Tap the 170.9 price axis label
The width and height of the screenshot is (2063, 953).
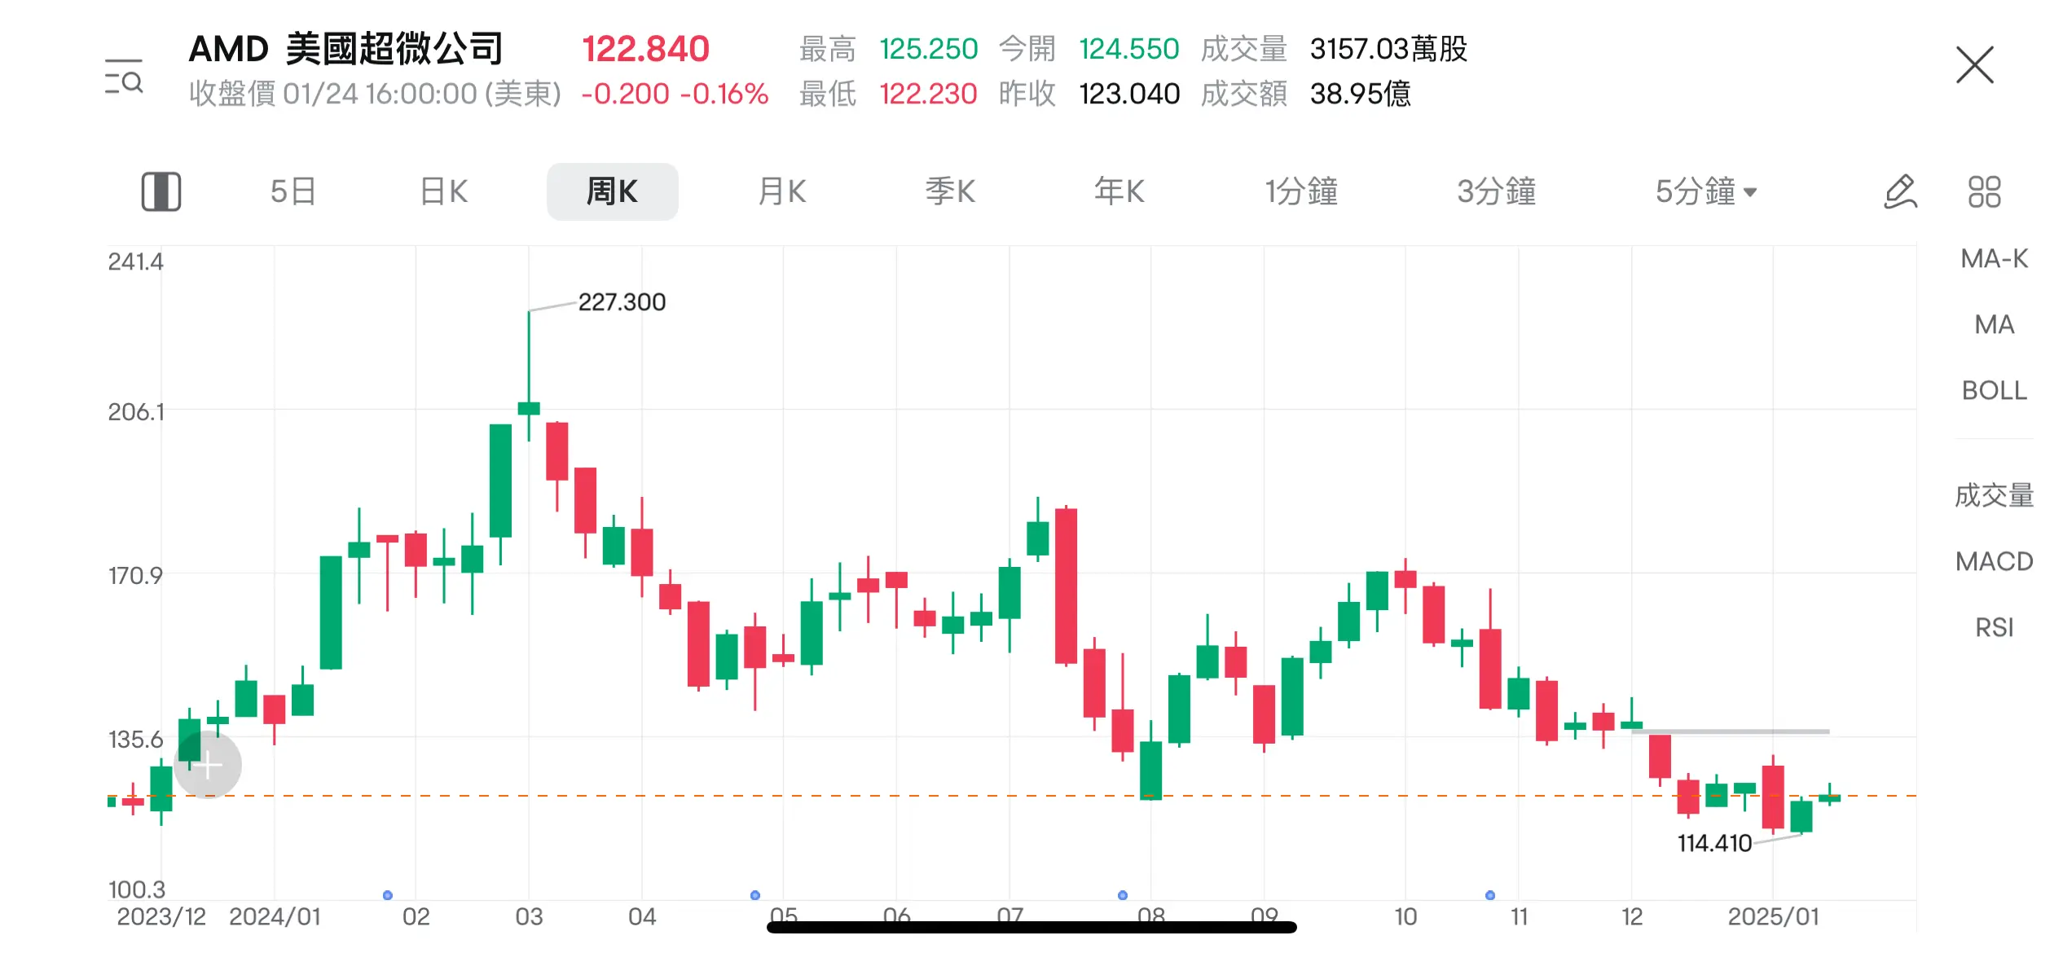click(x=135, y=576)
